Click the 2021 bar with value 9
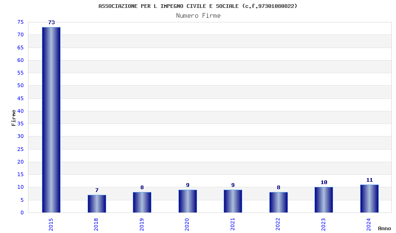 point(233,201)
